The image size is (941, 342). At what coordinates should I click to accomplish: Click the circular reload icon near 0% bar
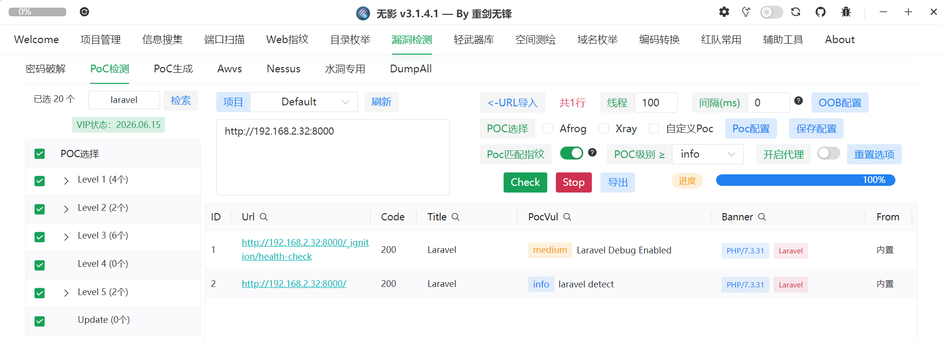pyautogui.click(x=84, y=12)
